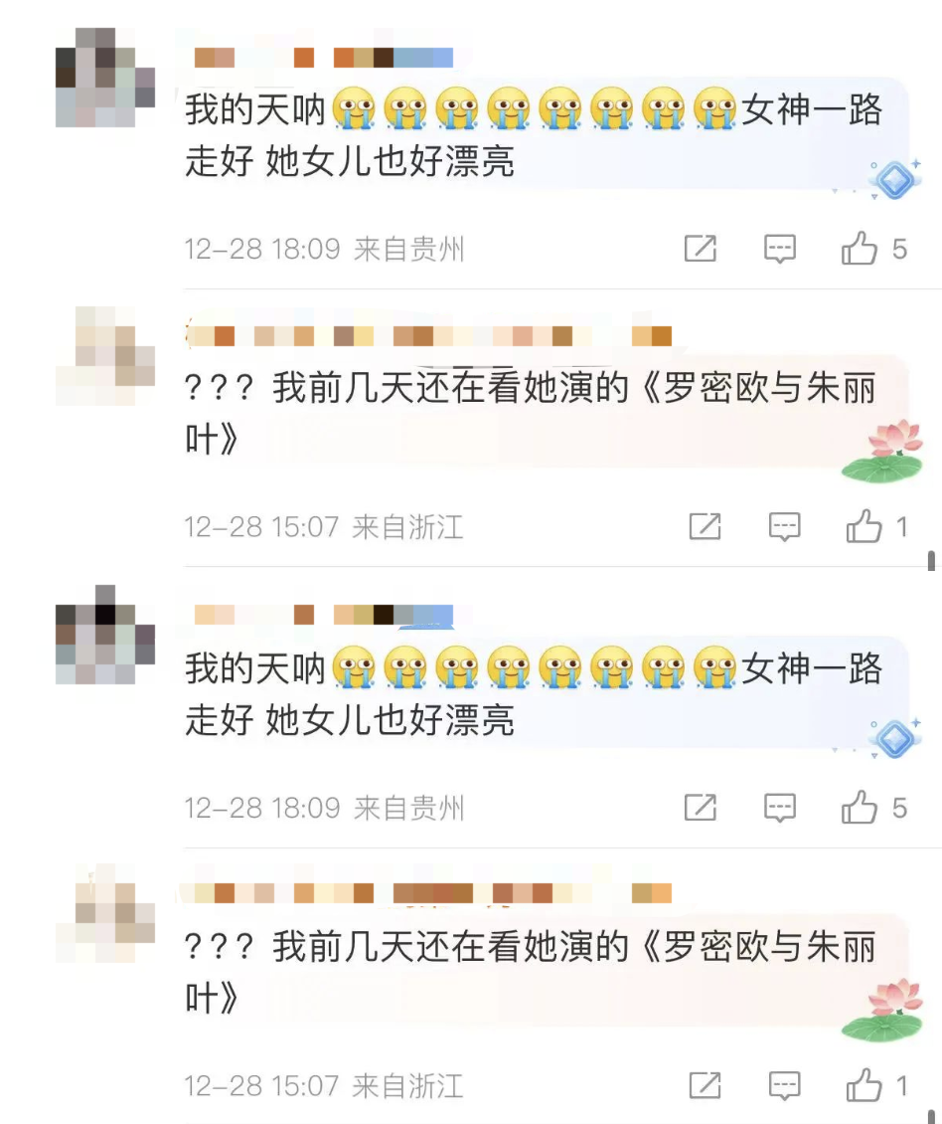The height and width of the screenshot is (1124, 942).
Task: Thumbs-up the first Romeo and Juliet comment
Action: click(863, 525)
